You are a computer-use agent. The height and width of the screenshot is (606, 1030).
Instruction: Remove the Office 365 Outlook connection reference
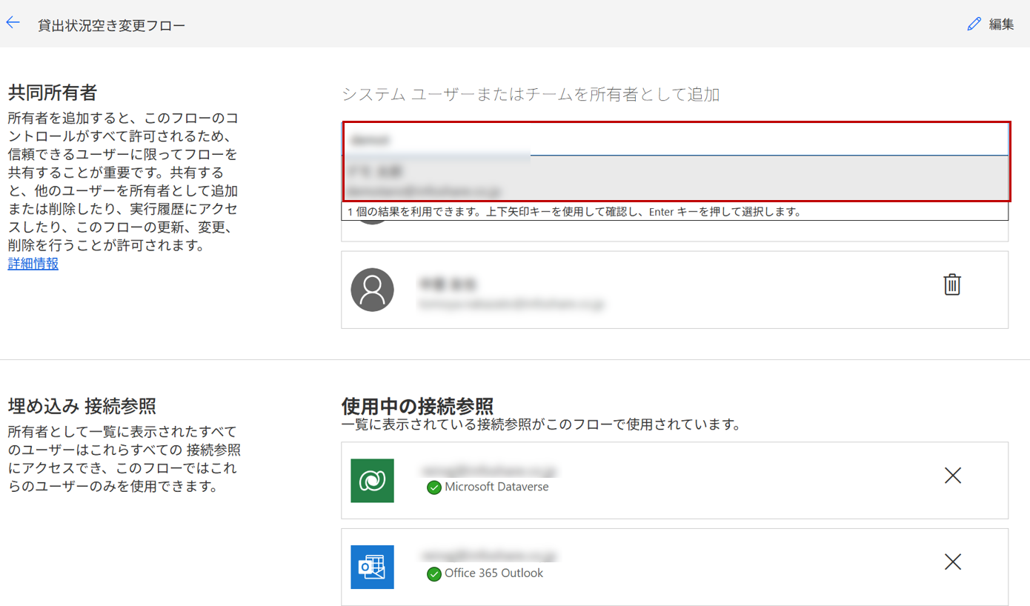[x=953, y=562]
